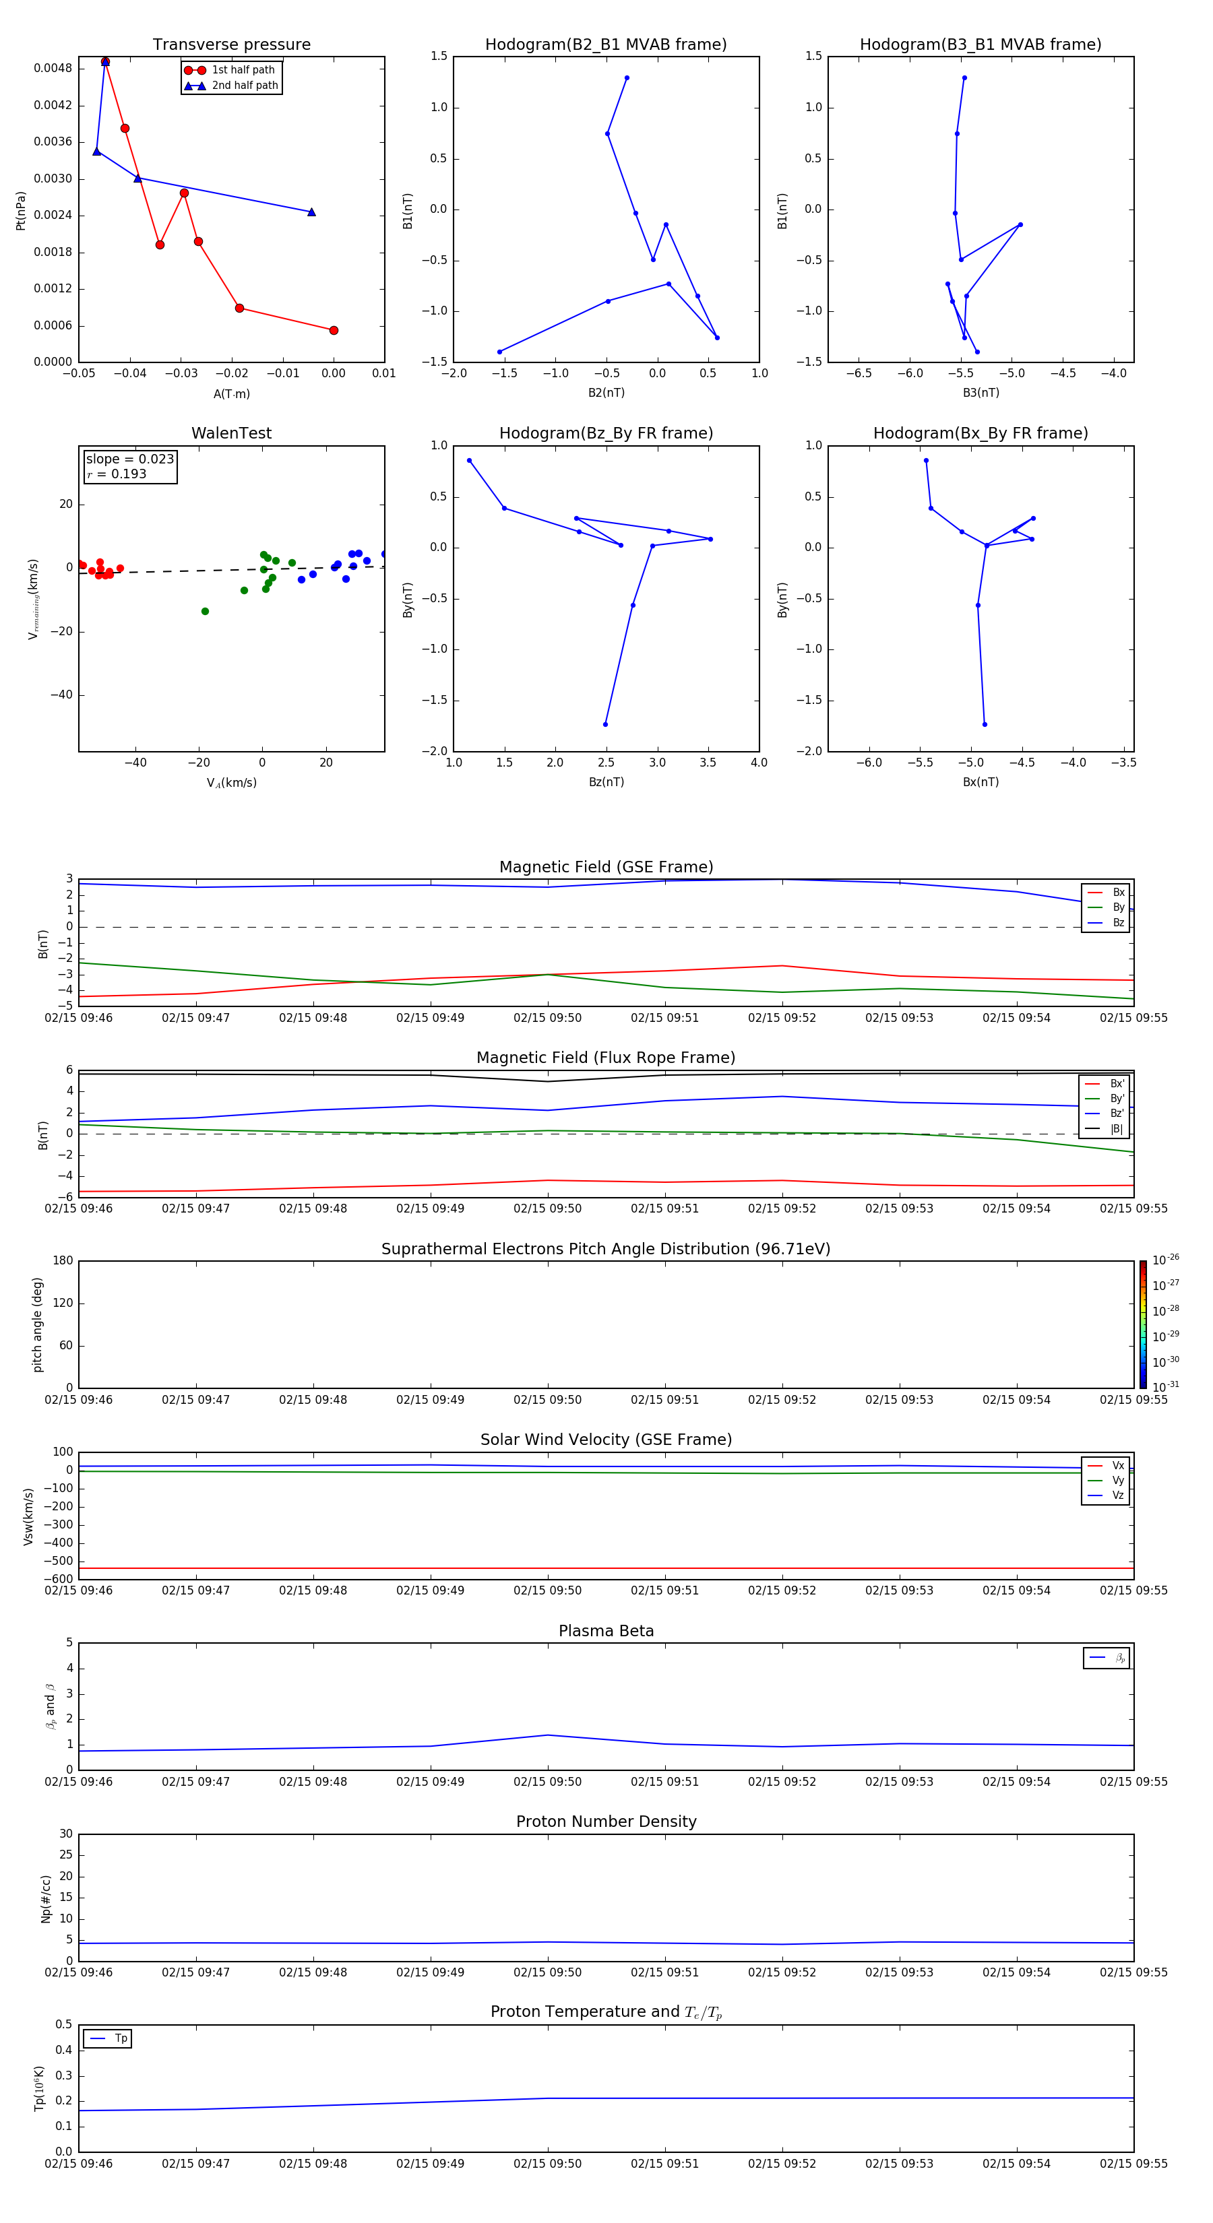Click the 'Magnetic Field (Flux Rope Frame)' title
The image size is (1213, 2223).
(x=606, y=1058)
